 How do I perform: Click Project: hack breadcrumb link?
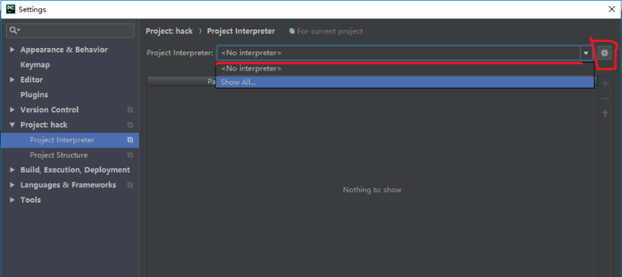[169, 31]
